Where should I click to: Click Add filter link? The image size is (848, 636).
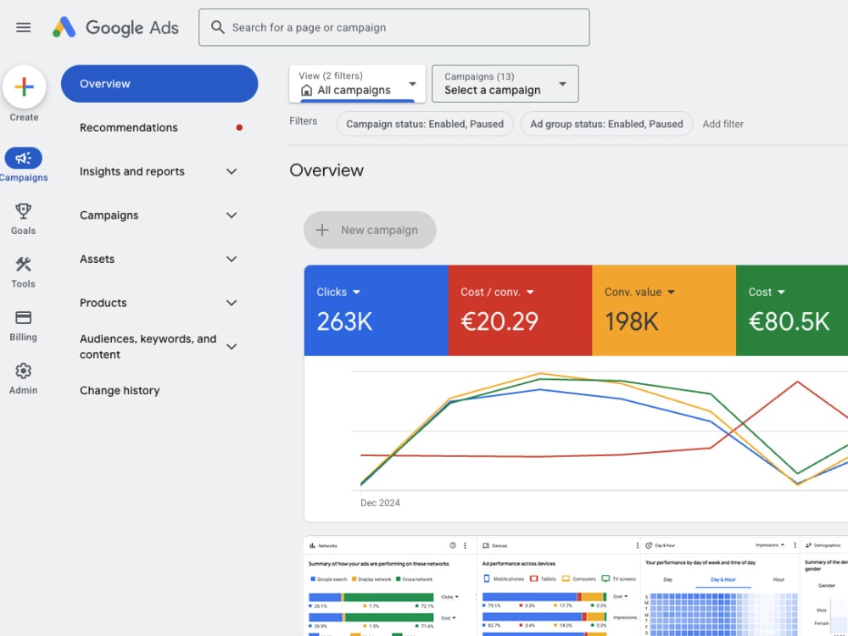click(723, 124)
